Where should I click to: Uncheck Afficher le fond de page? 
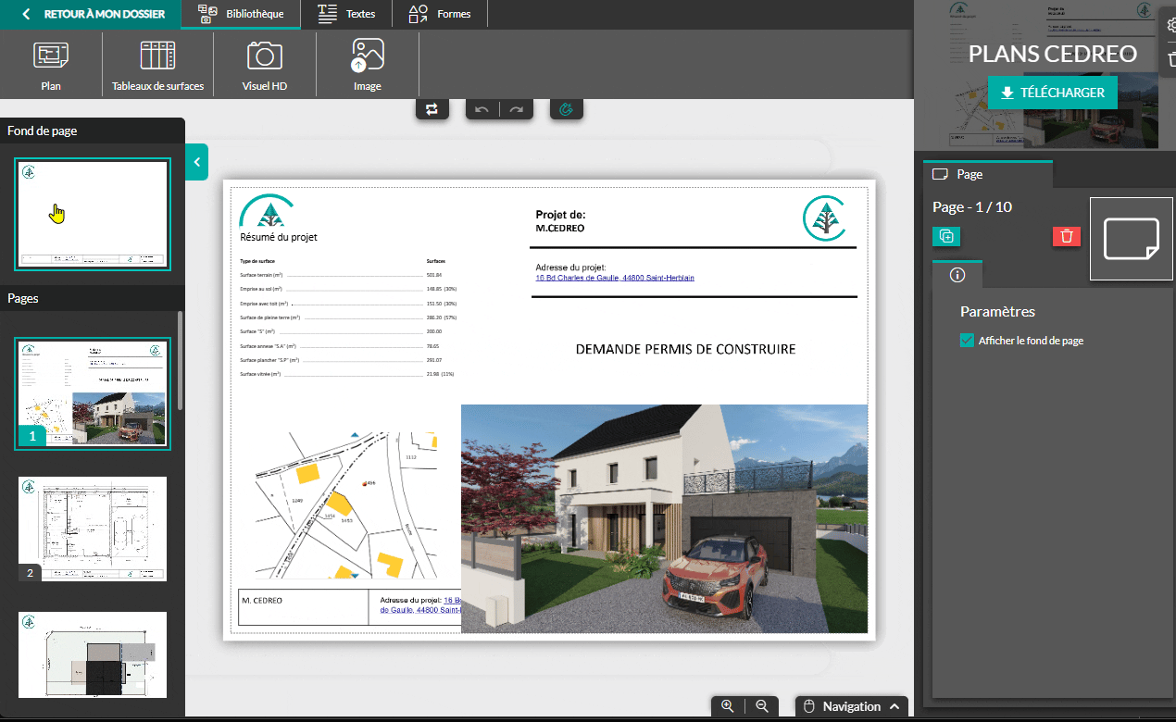pos(968,341)
